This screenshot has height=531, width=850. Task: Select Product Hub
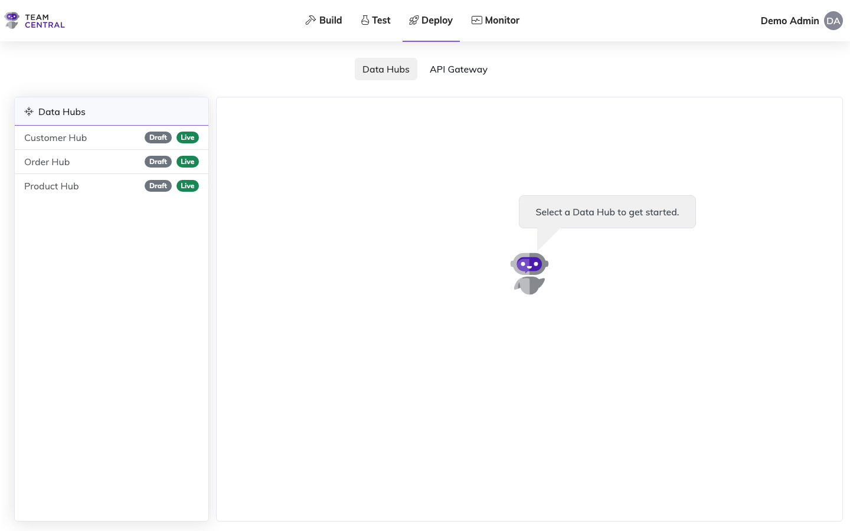click(x=51, y=186)
